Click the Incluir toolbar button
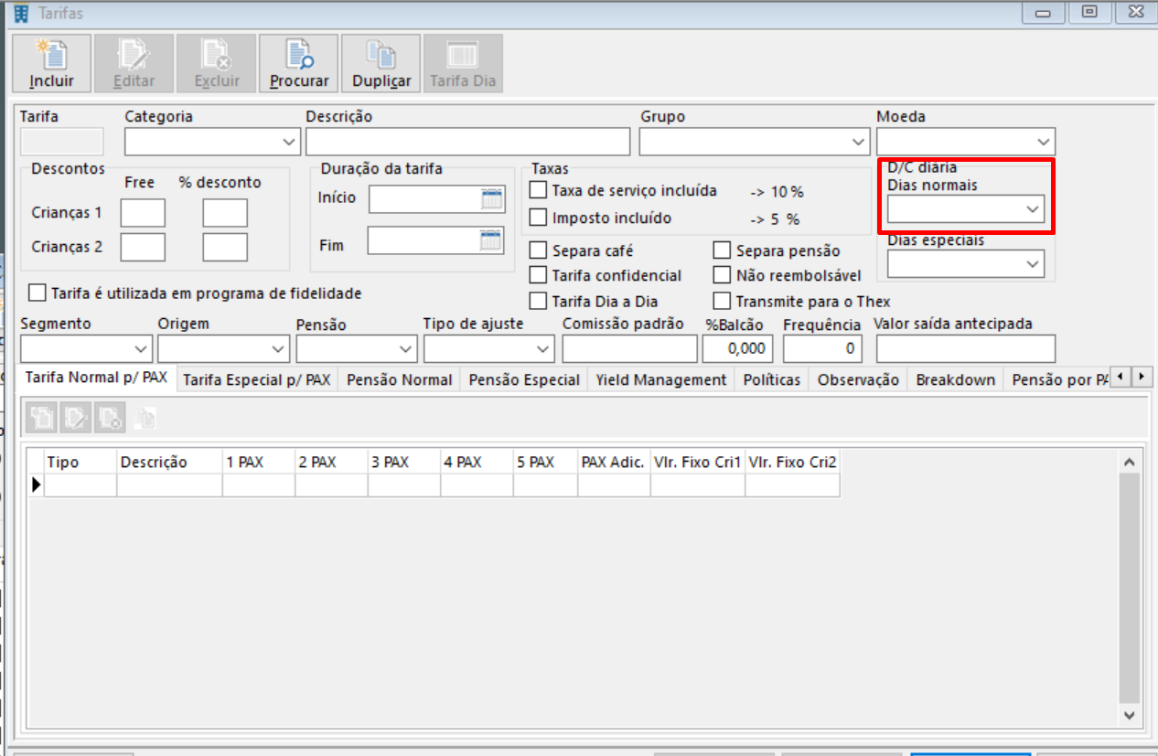Screen dimensions: 1158x756 click(51, 64)
